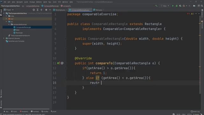Open the TODO tool window button
The image size is (204, 115).
(14, 111)
